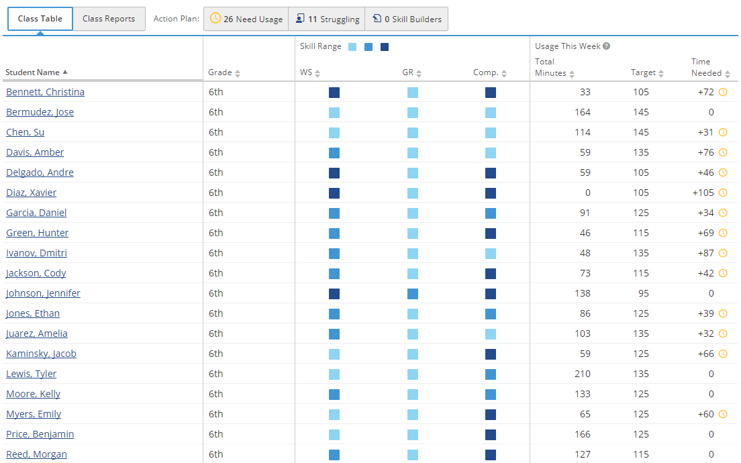741x463 pixels.
Task: Open Jennifer Johnson's student profile link
Action: point(43,293)
